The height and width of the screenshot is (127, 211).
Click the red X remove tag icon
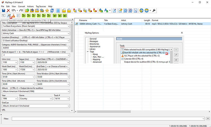tap(8, 10)
